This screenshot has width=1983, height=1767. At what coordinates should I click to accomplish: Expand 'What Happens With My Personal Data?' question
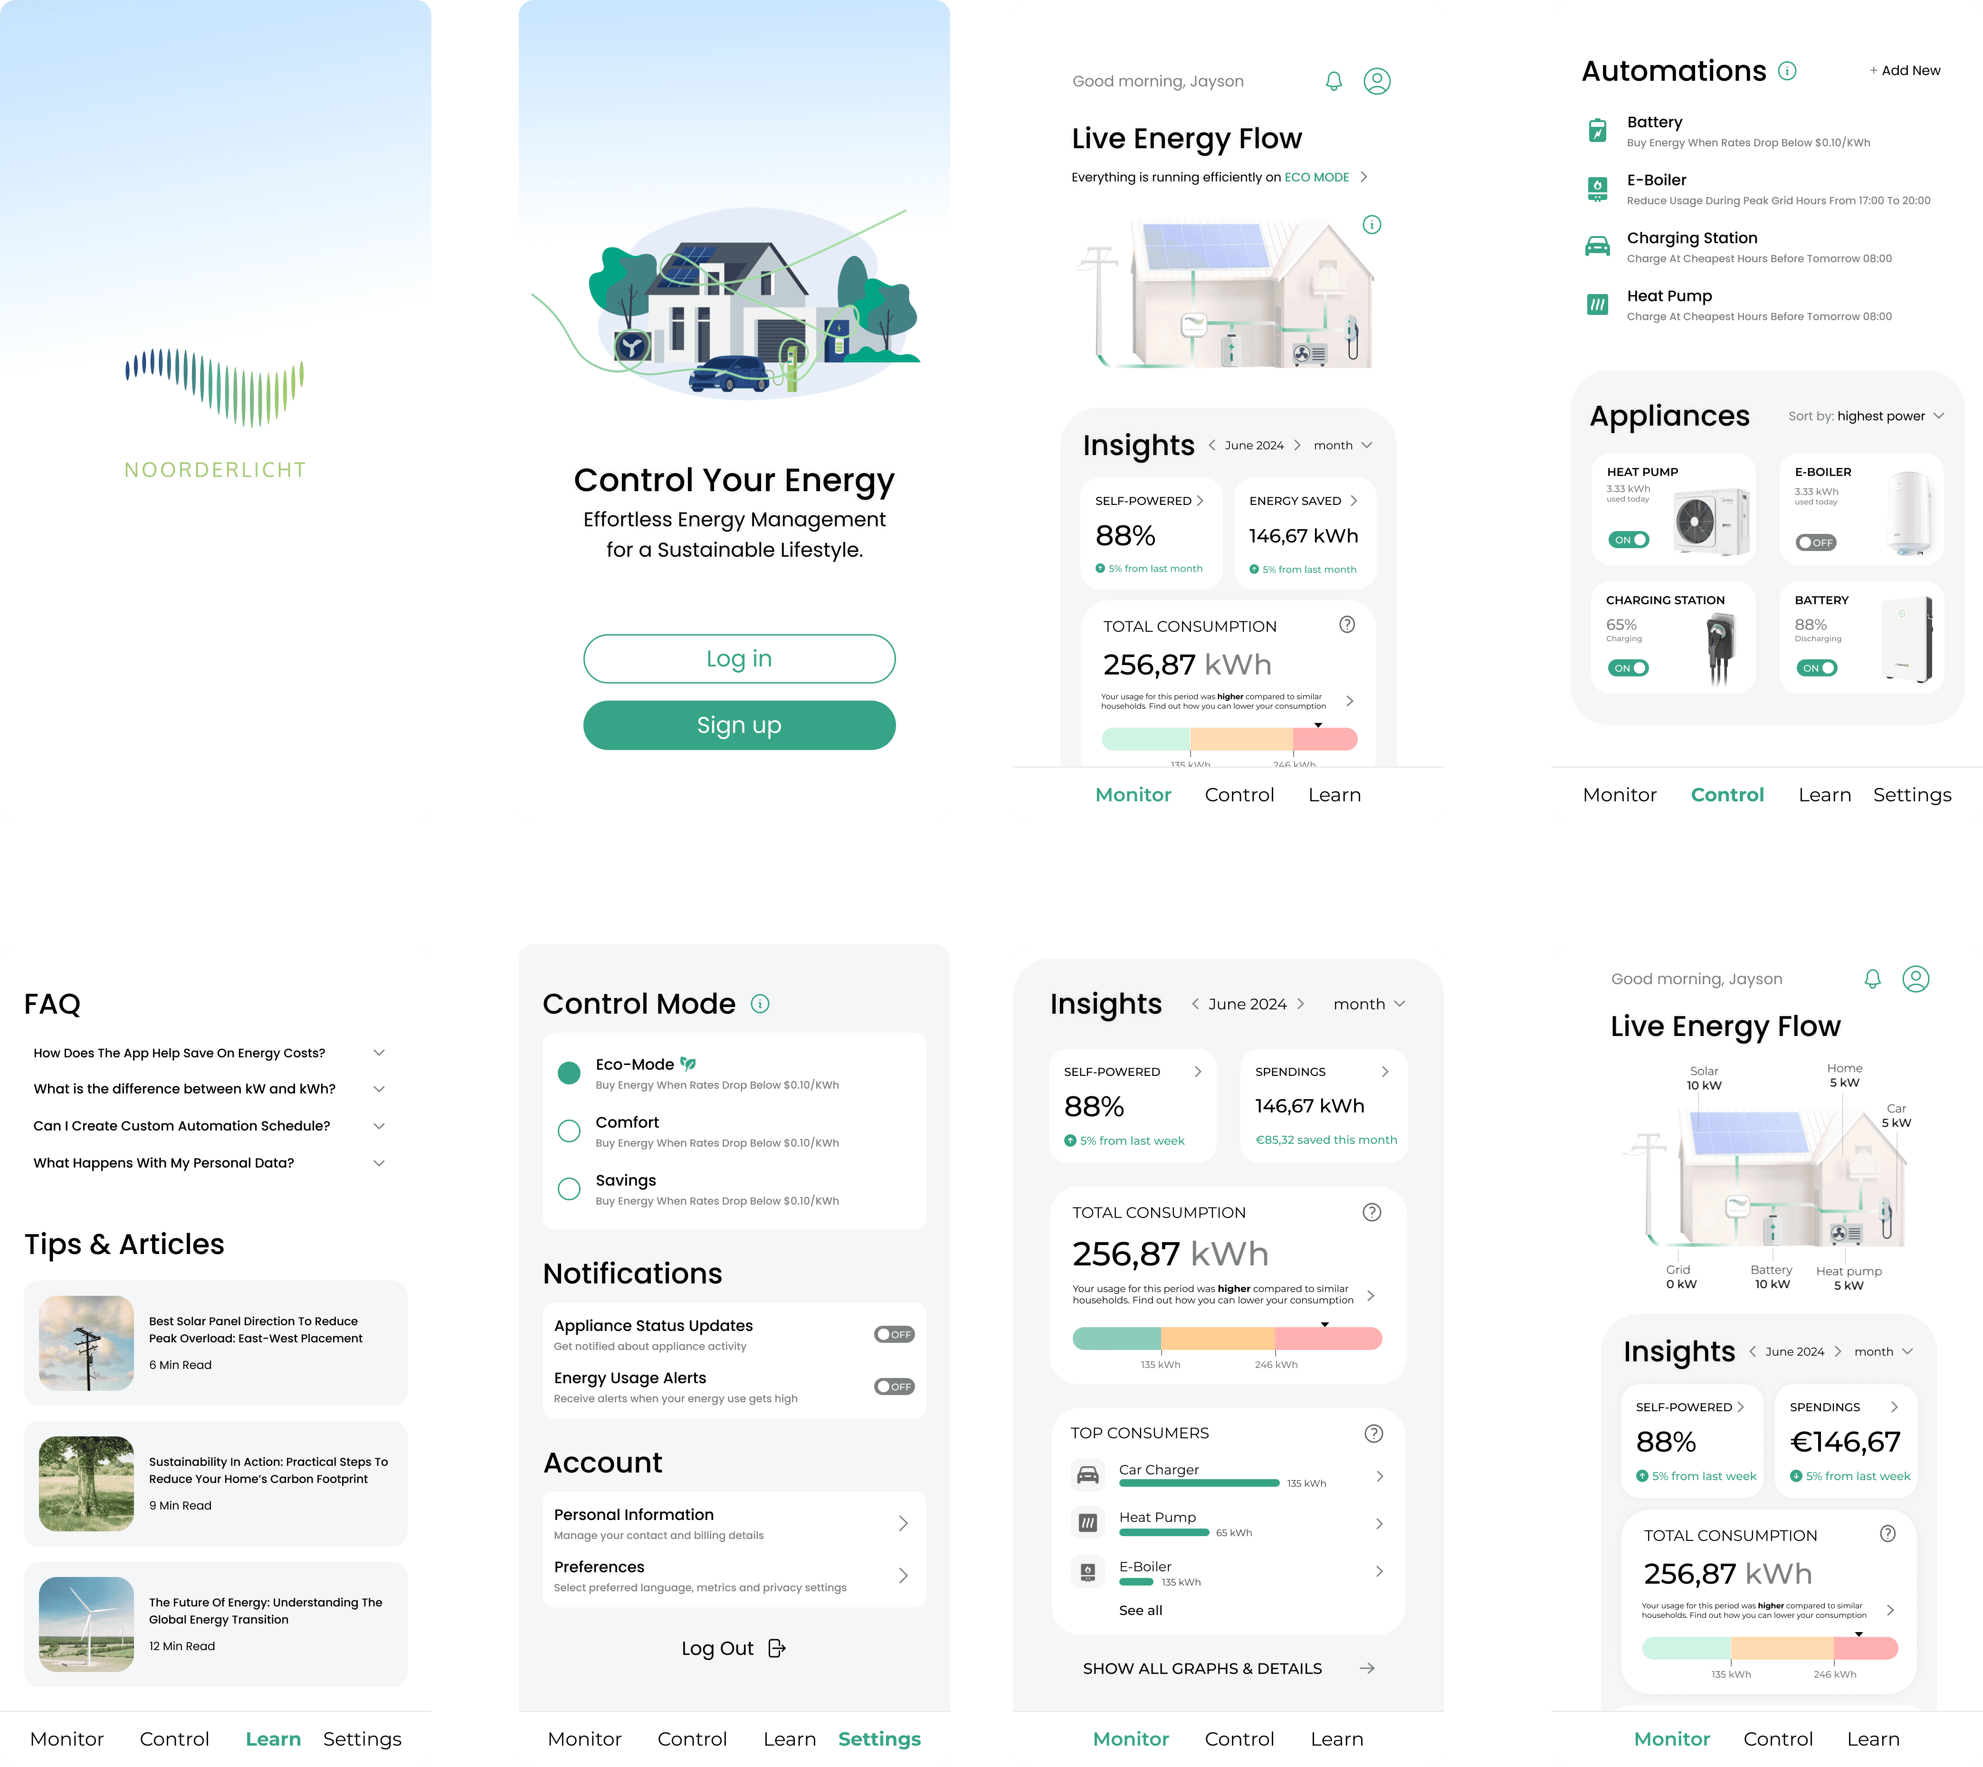click(x=379, y=1163)
